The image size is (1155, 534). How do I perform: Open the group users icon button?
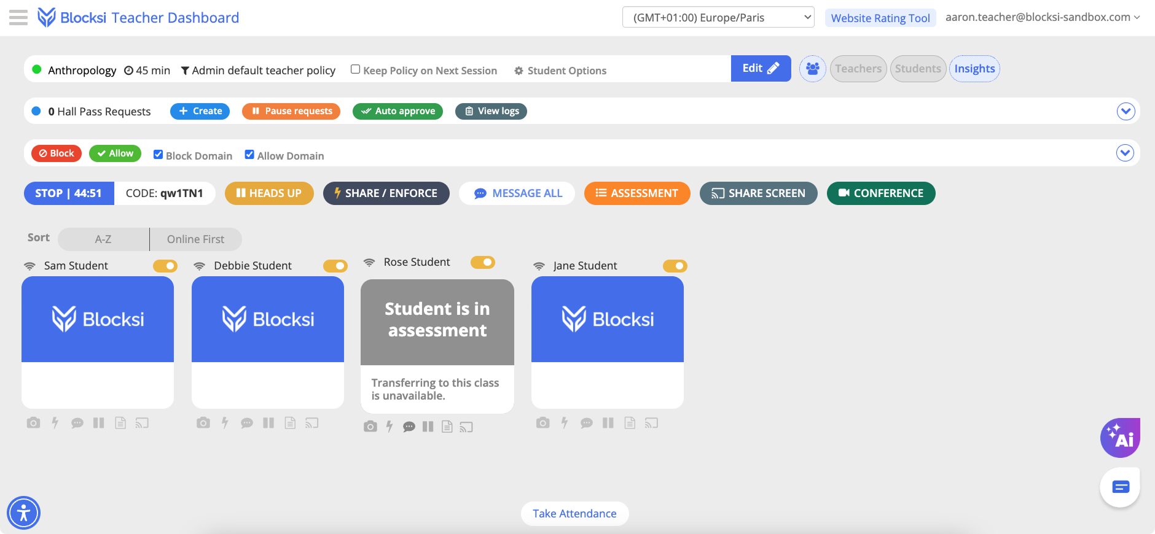812,69
